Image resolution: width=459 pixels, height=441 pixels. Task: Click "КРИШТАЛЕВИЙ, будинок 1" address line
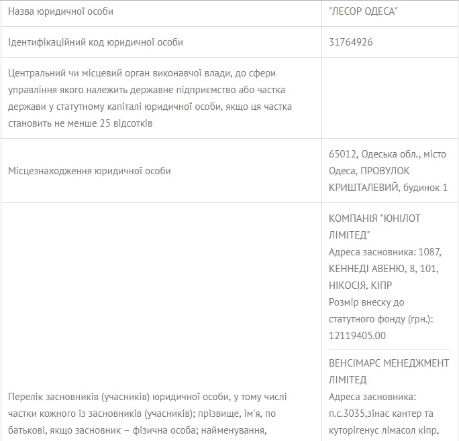[x=388, y=188]
